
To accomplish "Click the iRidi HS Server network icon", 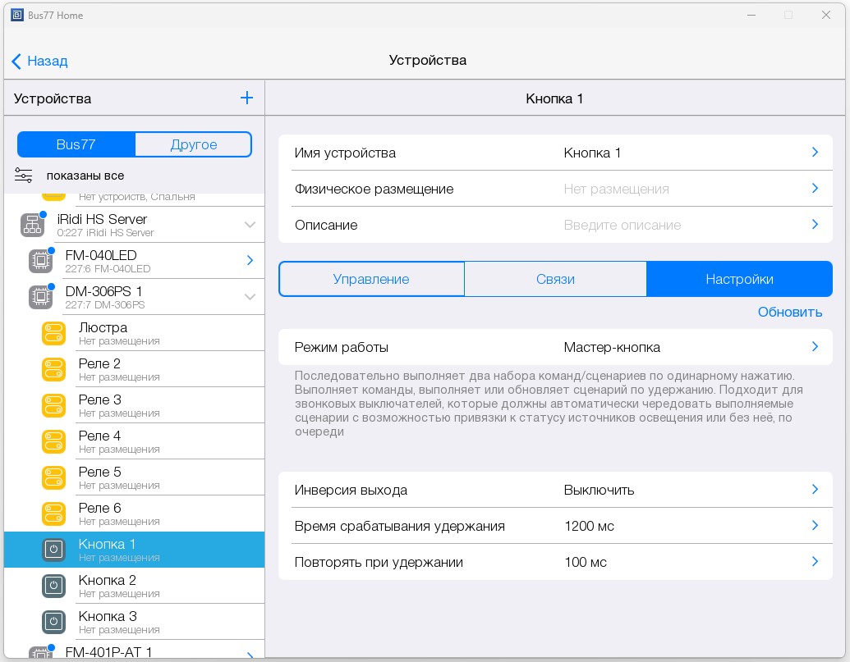I will coord(32,225).
